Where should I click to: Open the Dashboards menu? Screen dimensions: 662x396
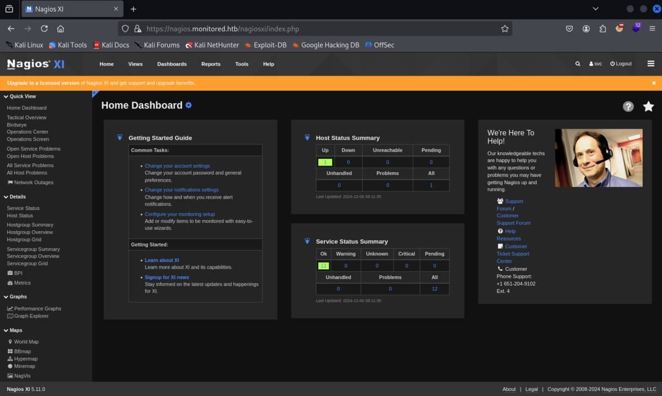(172, 64)
